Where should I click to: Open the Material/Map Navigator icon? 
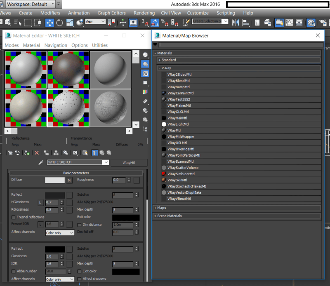click(145, 129)
